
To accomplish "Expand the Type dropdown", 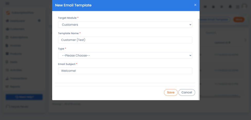I will 125,55.
